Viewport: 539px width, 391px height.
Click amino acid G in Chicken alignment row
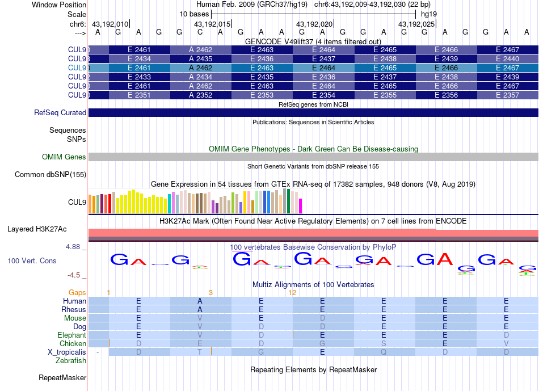tap(322, 343)
